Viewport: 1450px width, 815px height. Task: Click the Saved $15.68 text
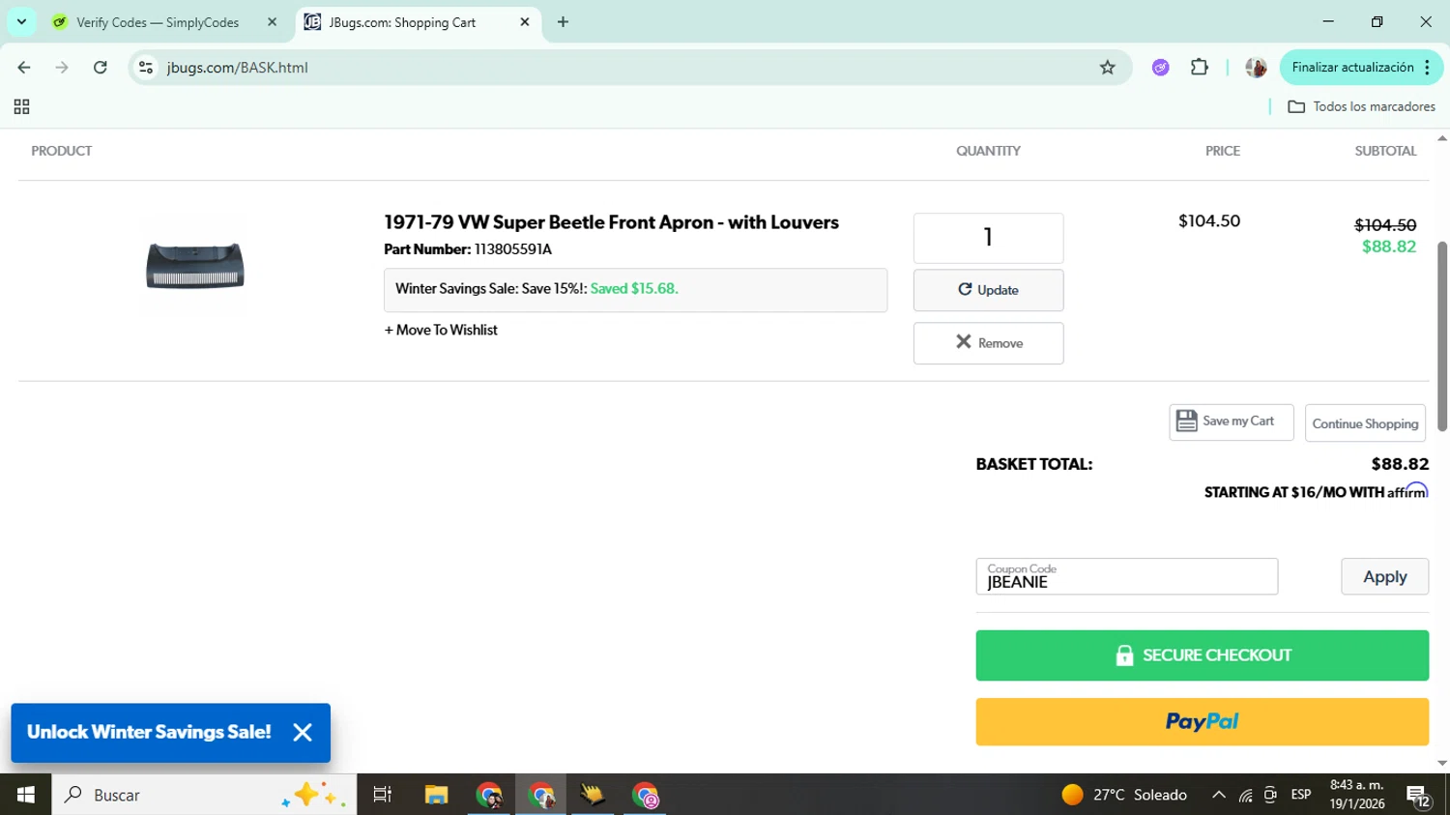pos(634,289)
